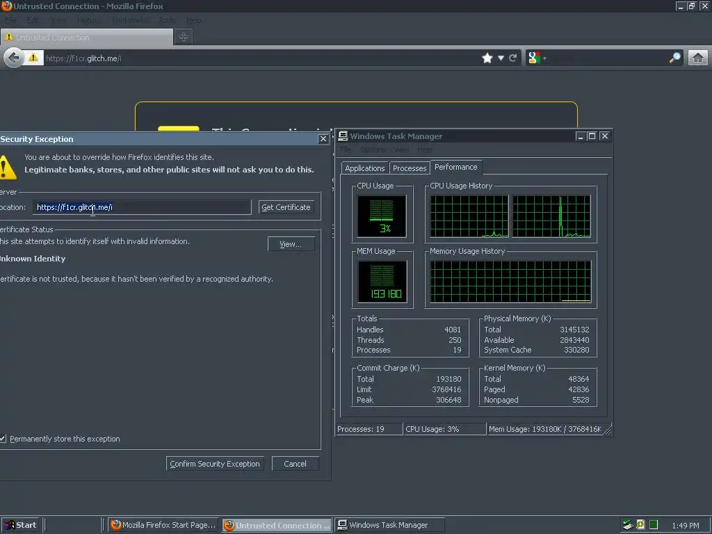The image size is (712, 534).
Task: Switch to Untrusted Connection taskbar button
Action: 277,525
